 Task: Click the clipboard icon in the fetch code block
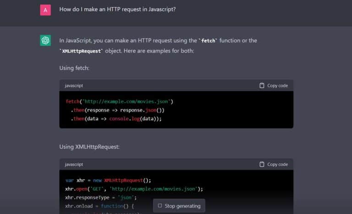[x=262, y=86]
